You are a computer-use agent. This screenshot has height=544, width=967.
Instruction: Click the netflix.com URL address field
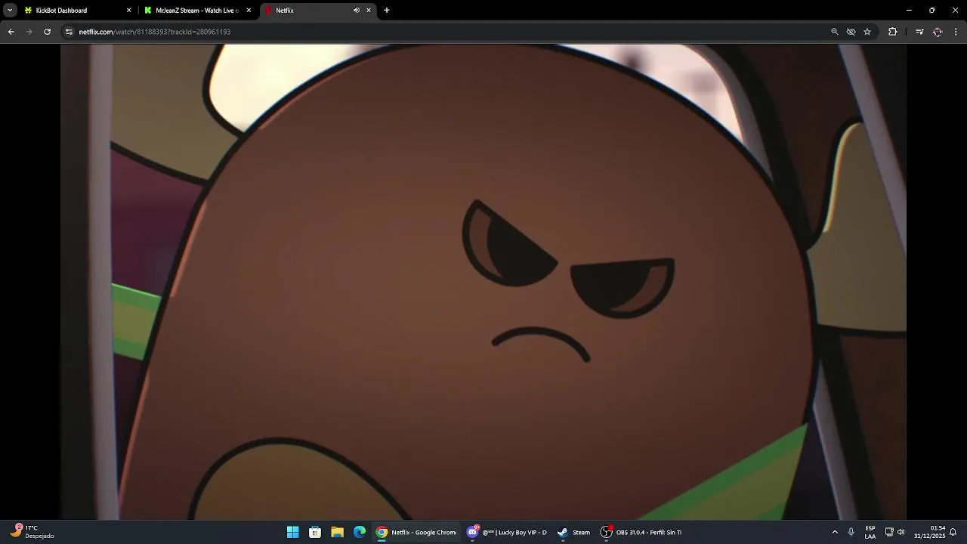tap(155, 32)
